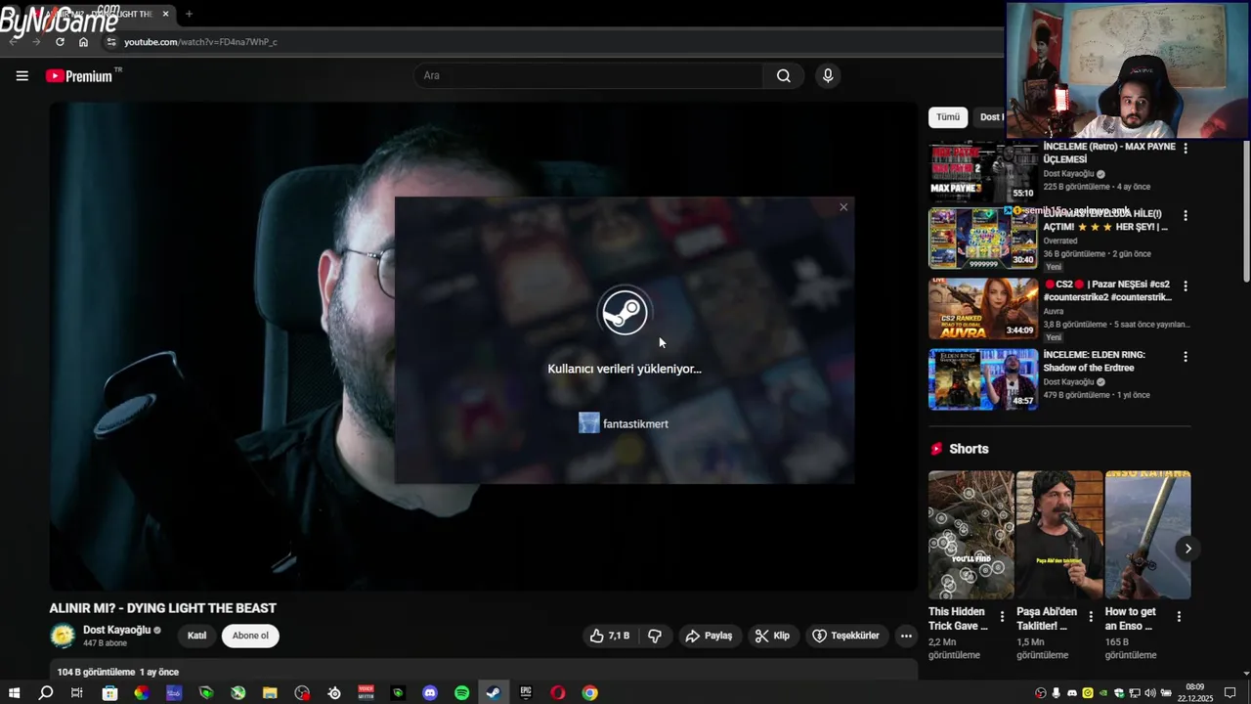Select the Tümü filter chip
The width and height of the screenshot is (1251, 704).
(x=948, y=117)
